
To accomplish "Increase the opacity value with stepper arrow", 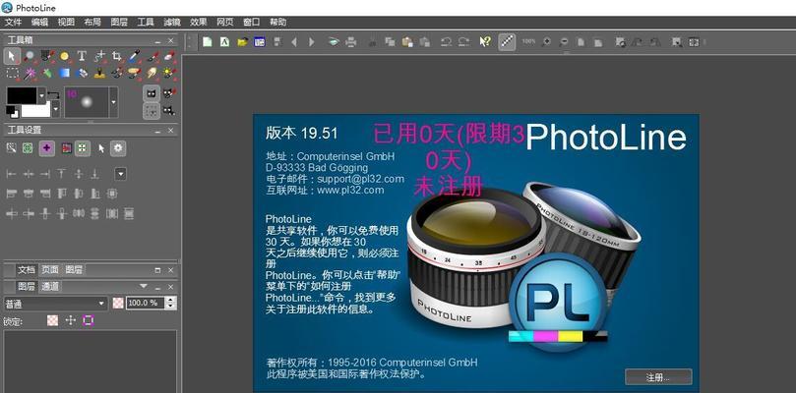I will click(x=171, y=301).
